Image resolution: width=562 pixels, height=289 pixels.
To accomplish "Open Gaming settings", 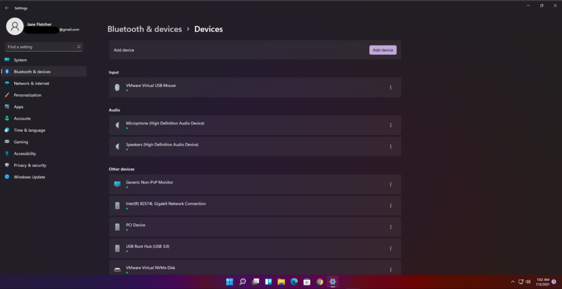I will (44, 142).
